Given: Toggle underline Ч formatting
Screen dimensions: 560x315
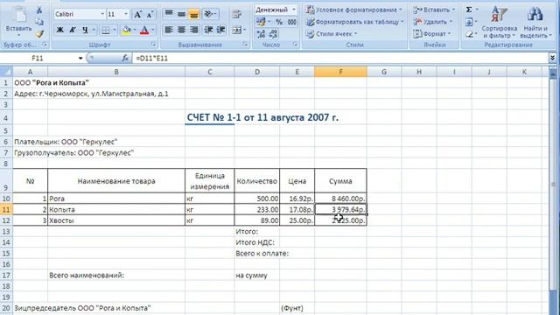Looking at the screenshot, I should (85, 30).
